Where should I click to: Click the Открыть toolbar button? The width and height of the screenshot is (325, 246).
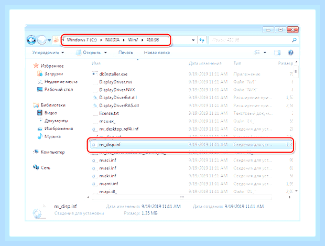[88, 52]
